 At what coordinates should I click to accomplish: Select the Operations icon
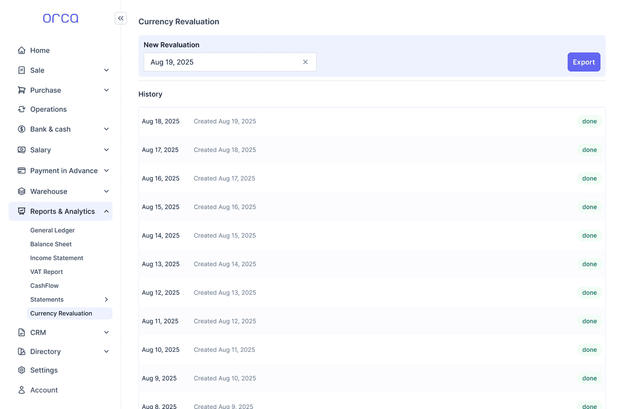pyautogui.click(x=21, y=109)
